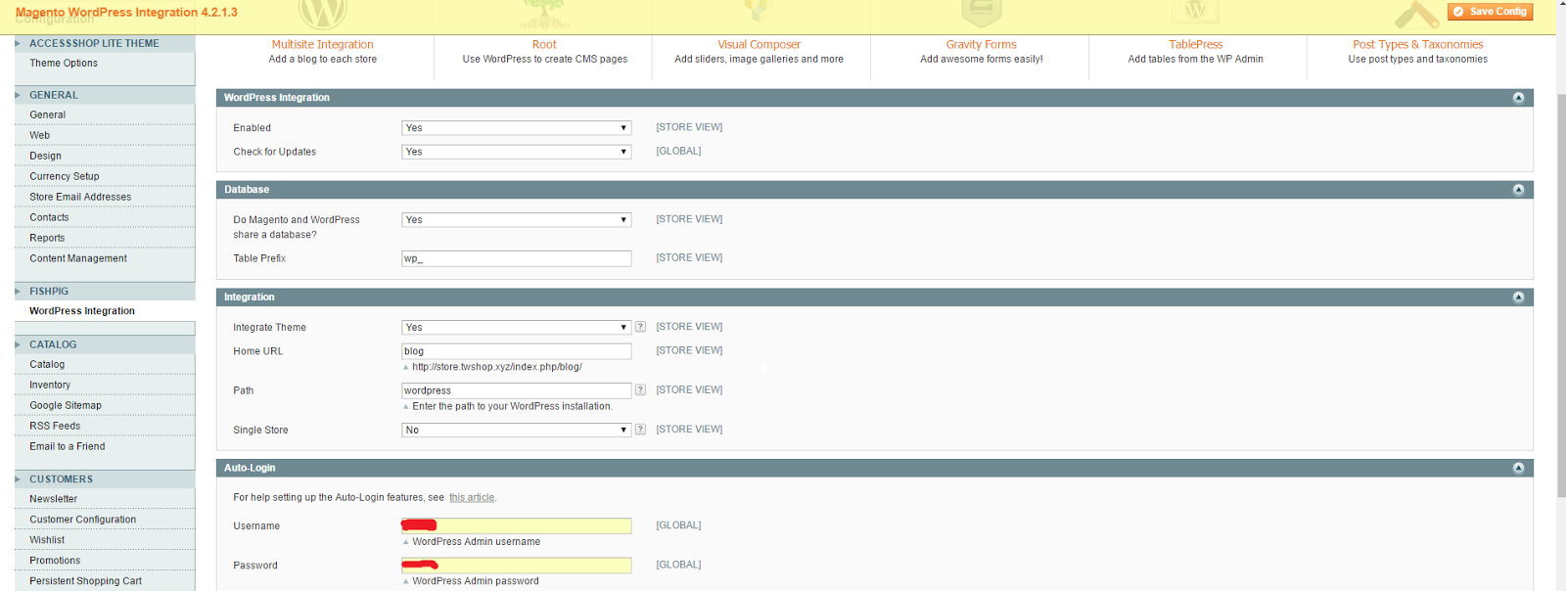Open Currency Setup tab
The height and width of the screenshot is (591, 1566).
tap(65, 176)
